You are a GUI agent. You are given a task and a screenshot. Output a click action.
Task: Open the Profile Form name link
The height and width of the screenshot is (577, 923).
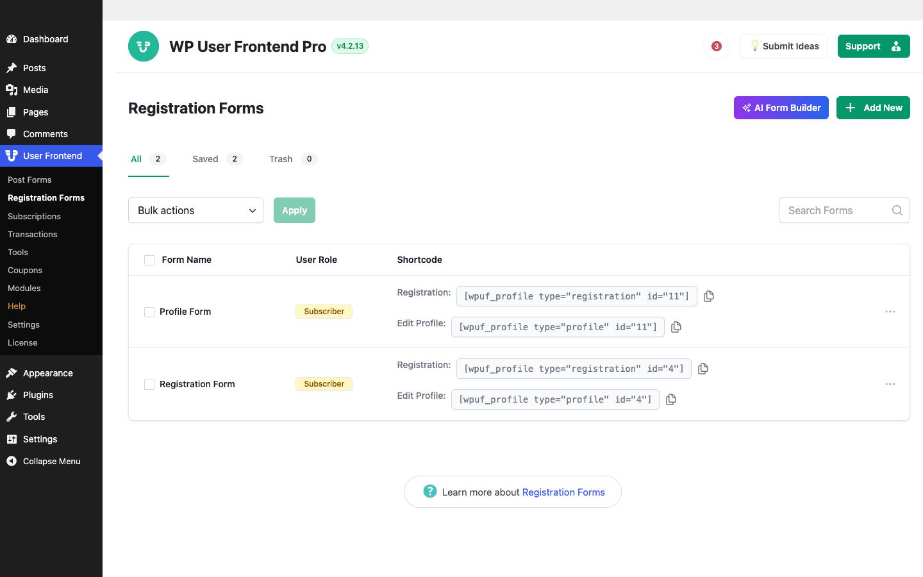[x=185, y=312]
